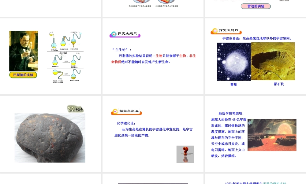Click the 米勒的模拟实验 text at bottom

[x=274, y=183]
